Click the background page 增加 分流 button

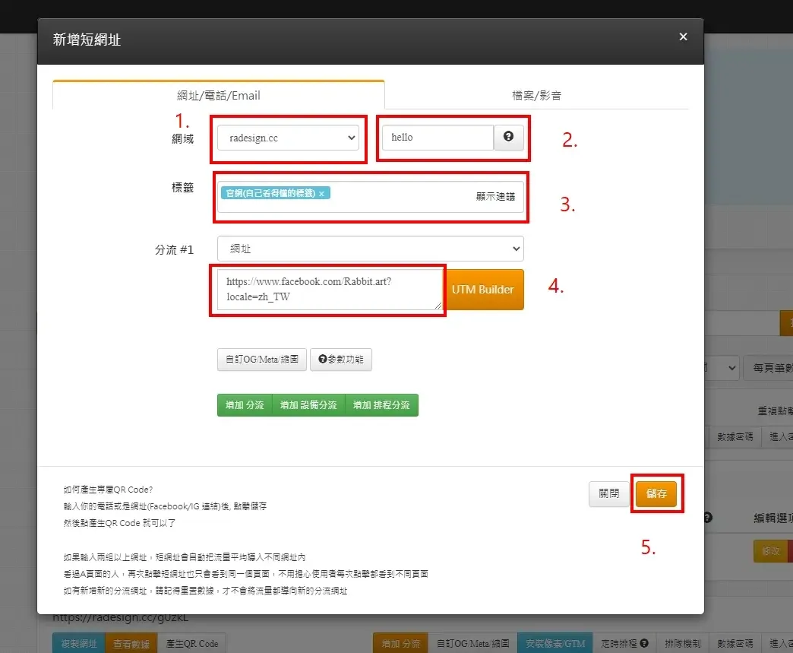400,643
